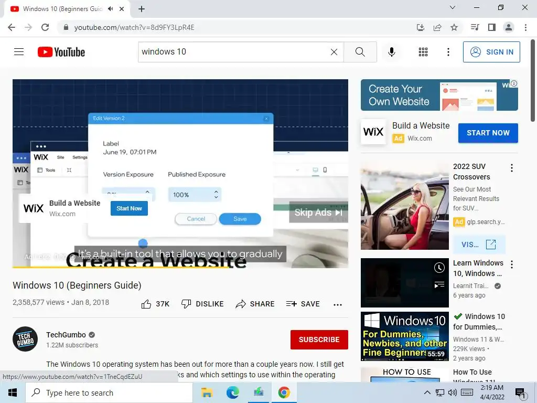537x403 pixels.
Task: Open the Chrome profile avatar
Action: pos(509,27)
